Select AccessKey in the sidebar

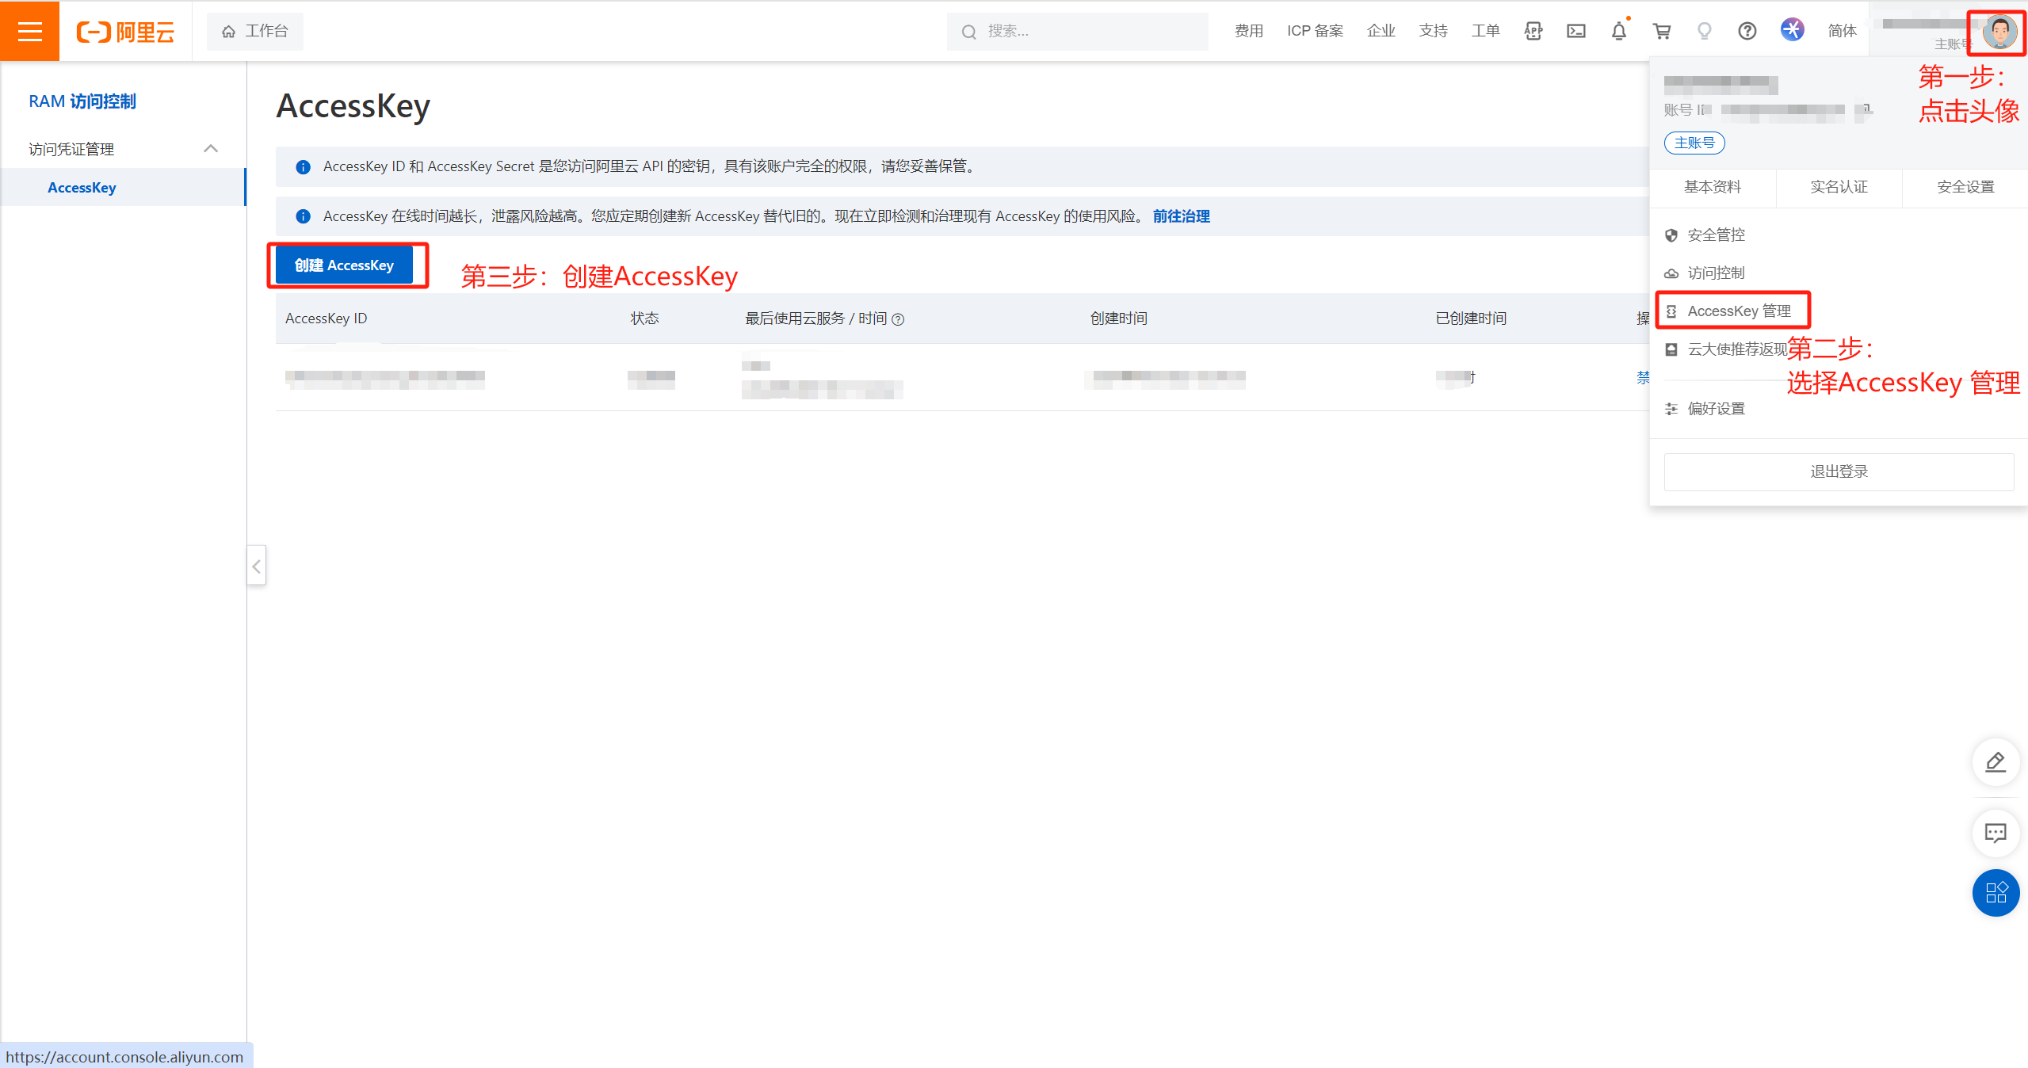pyautogui.click(x=123, y=188)
